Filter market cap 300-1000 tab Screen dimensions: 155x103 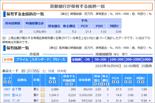(x=133, y=60)
